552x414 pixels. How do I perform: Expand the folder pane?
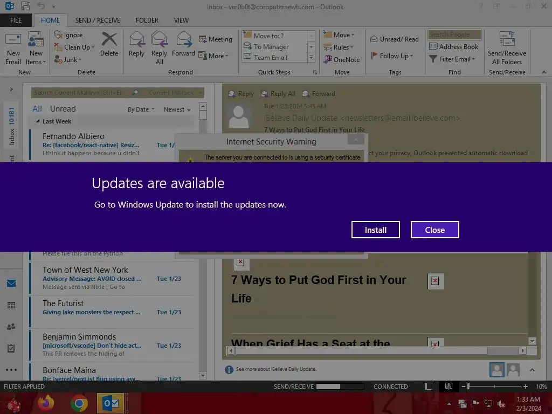click(x=11, y=89)
